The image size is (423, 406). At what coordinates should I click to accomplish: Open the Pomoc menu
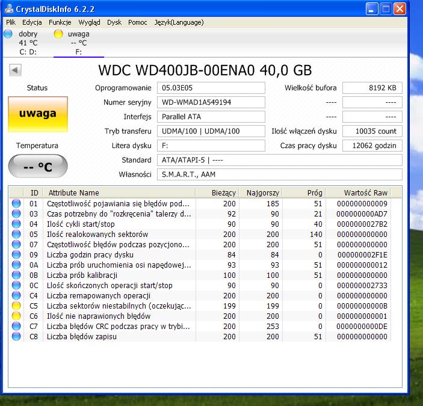pos(138,22)
